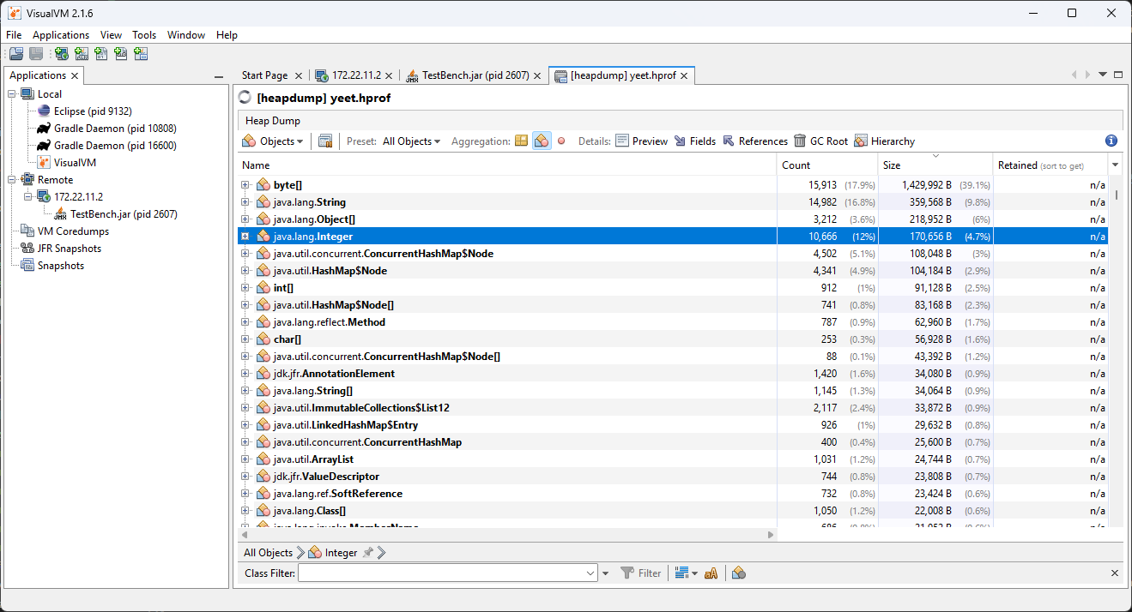Click the vertical scrollbar of the class table

tap(1117, 343)
